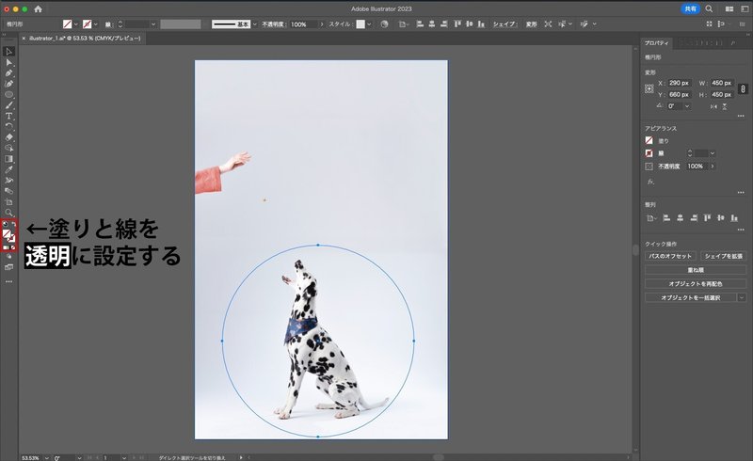This screenshot has width=753, height=461.
Task: Open stroke weight dropdown in Properties appearance
Action: [713, 153]
